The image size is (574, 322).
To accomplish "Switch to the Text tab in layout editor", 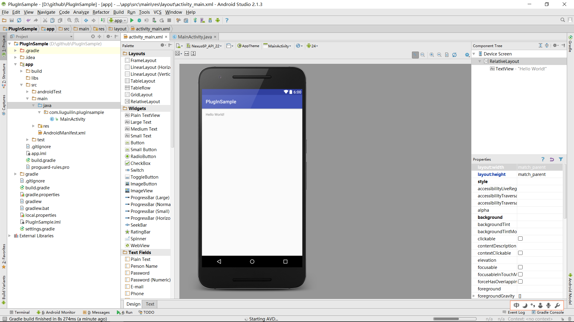I will [149, 304].
